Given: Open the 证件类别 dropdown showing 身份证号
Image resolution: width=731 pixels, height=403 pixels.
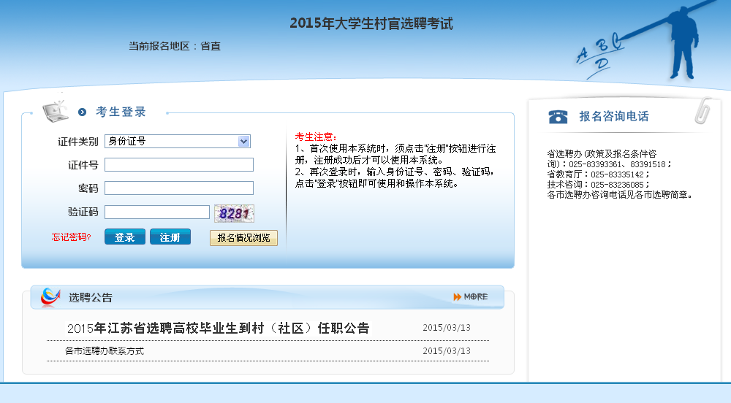Looking at the screenshot, I should tap(178, 142).
